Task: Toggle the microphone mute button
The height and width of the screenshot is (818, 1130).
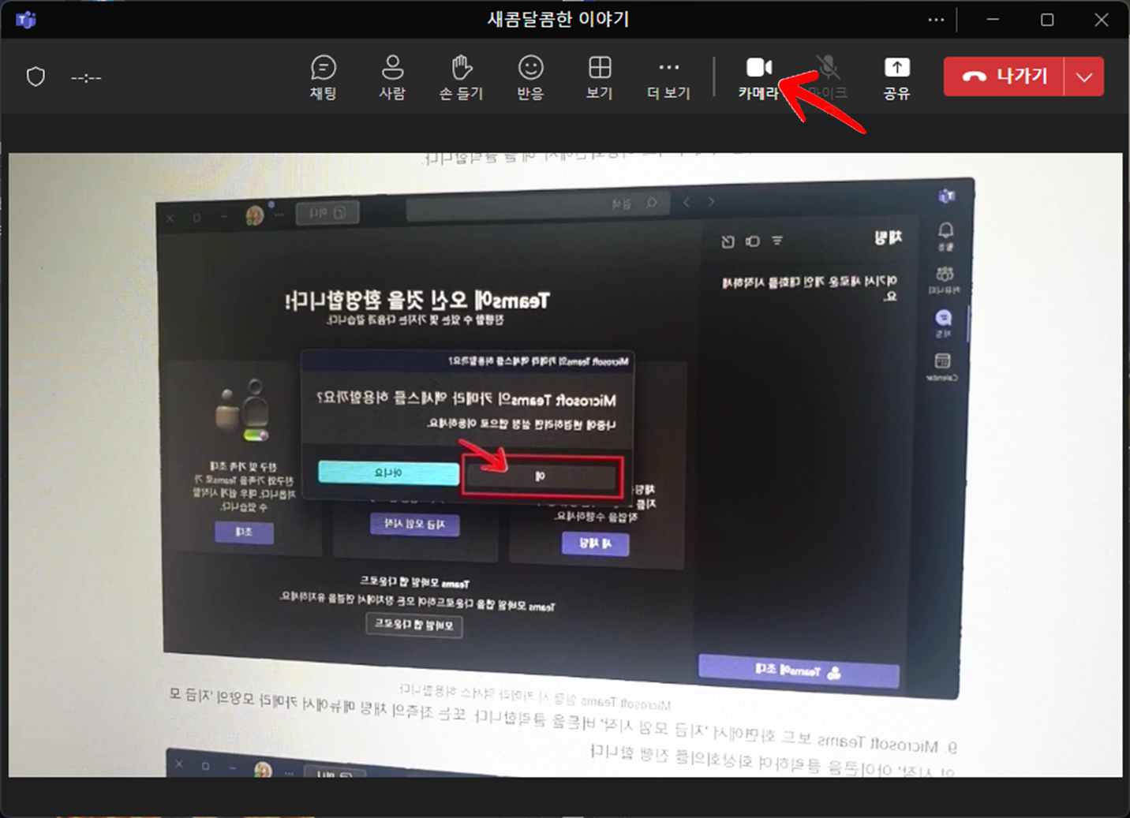Action: [x=828, y=77]
